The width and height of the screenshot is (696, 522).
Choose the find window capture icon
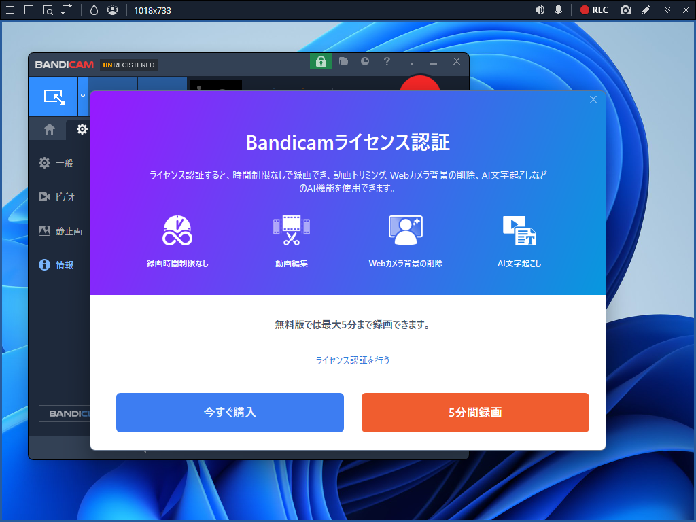pos(48,10)
